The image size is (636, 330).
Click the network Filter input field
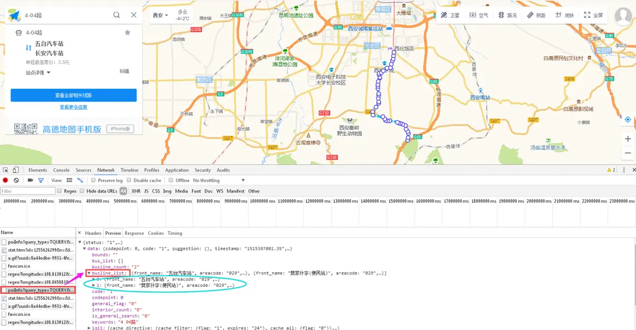point(28,191)
